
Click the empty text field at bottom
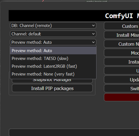tap(74, 132)
